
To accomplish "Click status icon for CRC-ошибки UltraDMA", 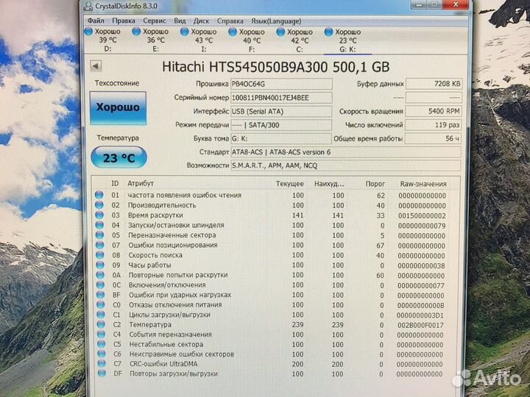I will tap(102, 364).
